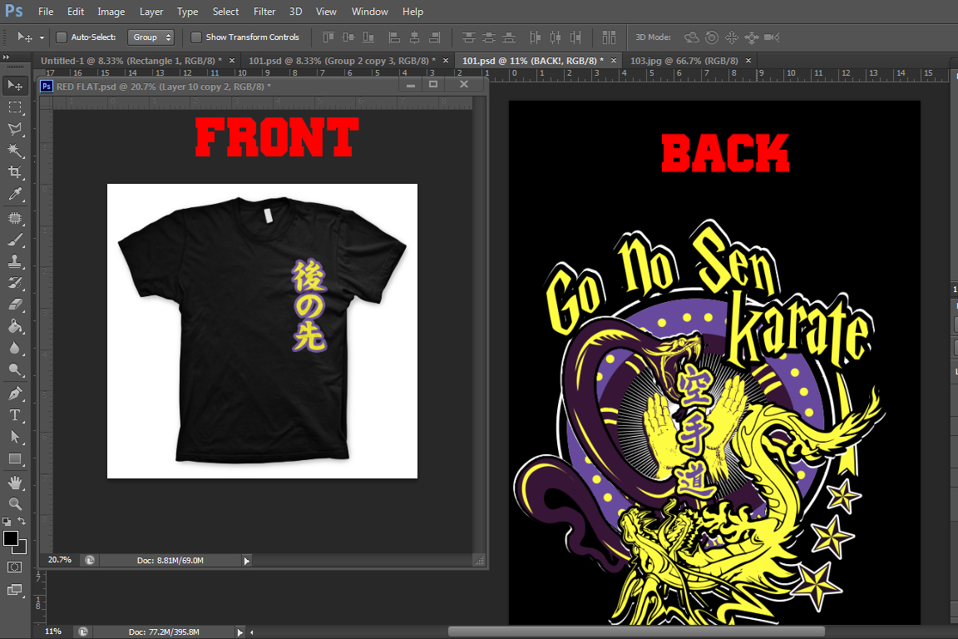Open the document status bar popup arrow
Screen dimensions: 958x639
[x=239, y=631]
